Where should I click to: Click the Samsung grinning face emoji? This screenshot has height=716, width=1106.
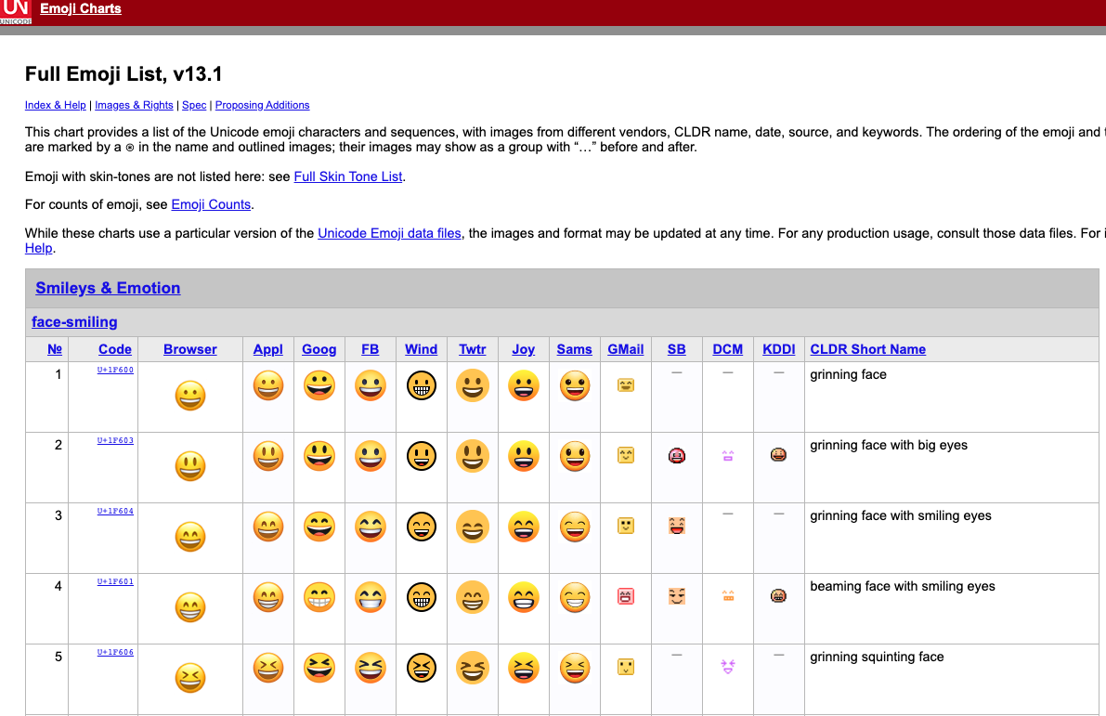[x=575, y=385]
